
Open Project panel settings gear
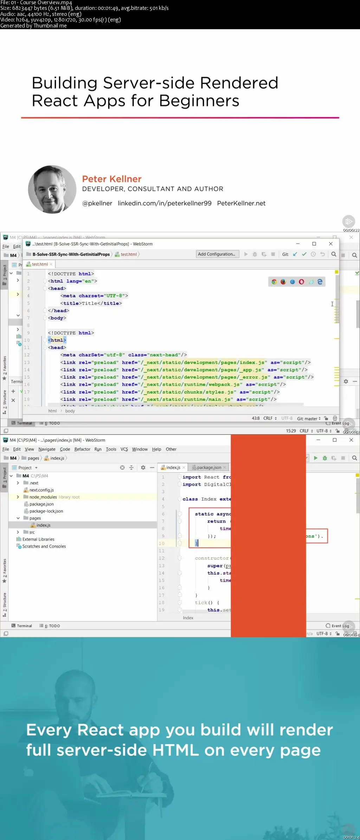coord(143,468)
